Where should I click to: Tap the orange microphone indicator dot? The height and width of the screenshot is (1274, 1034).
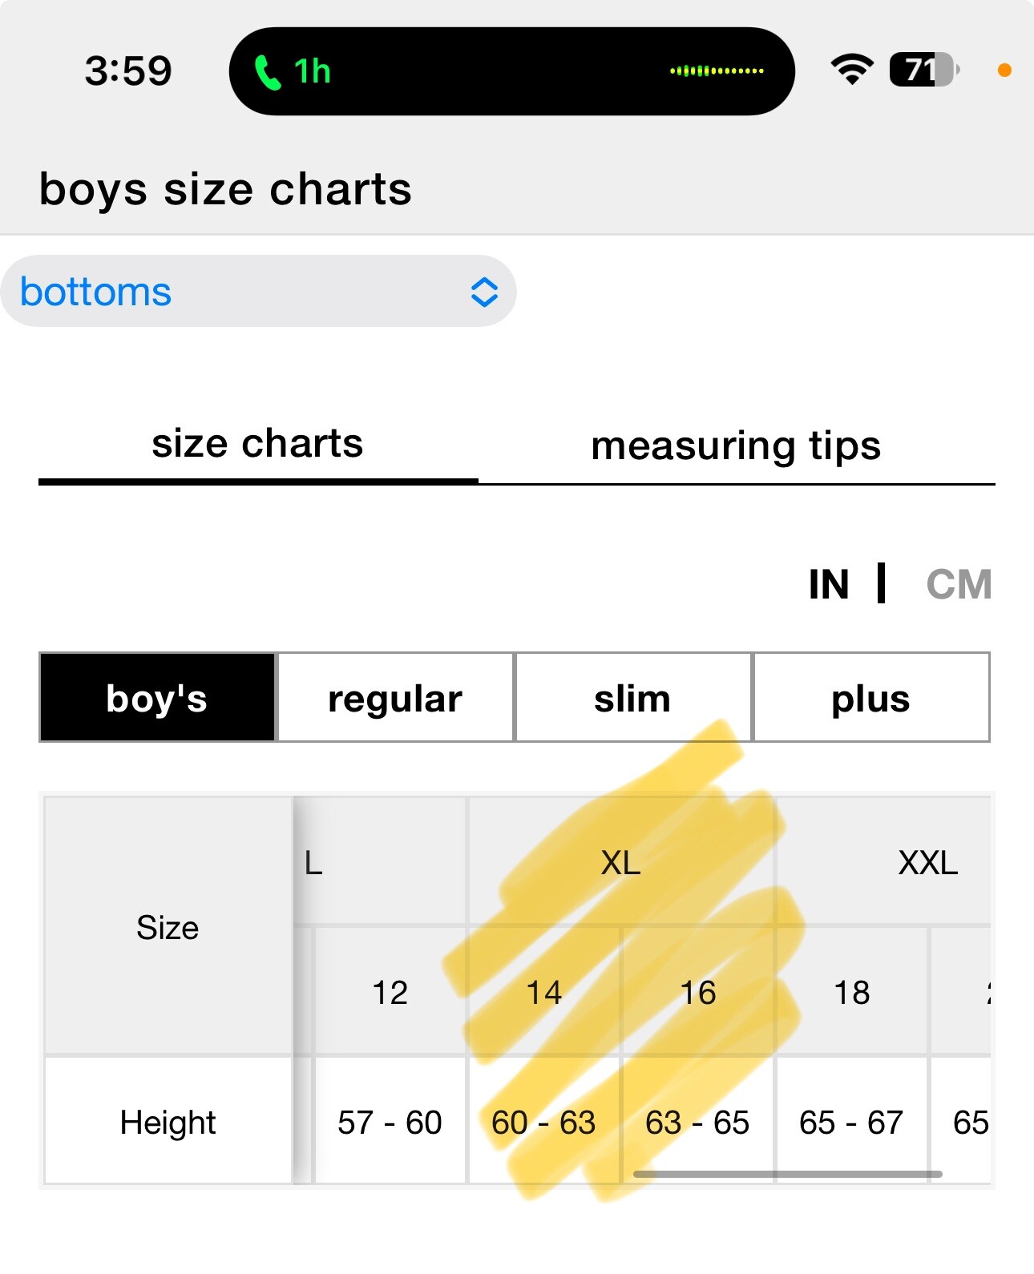(x=1004, y=71)
